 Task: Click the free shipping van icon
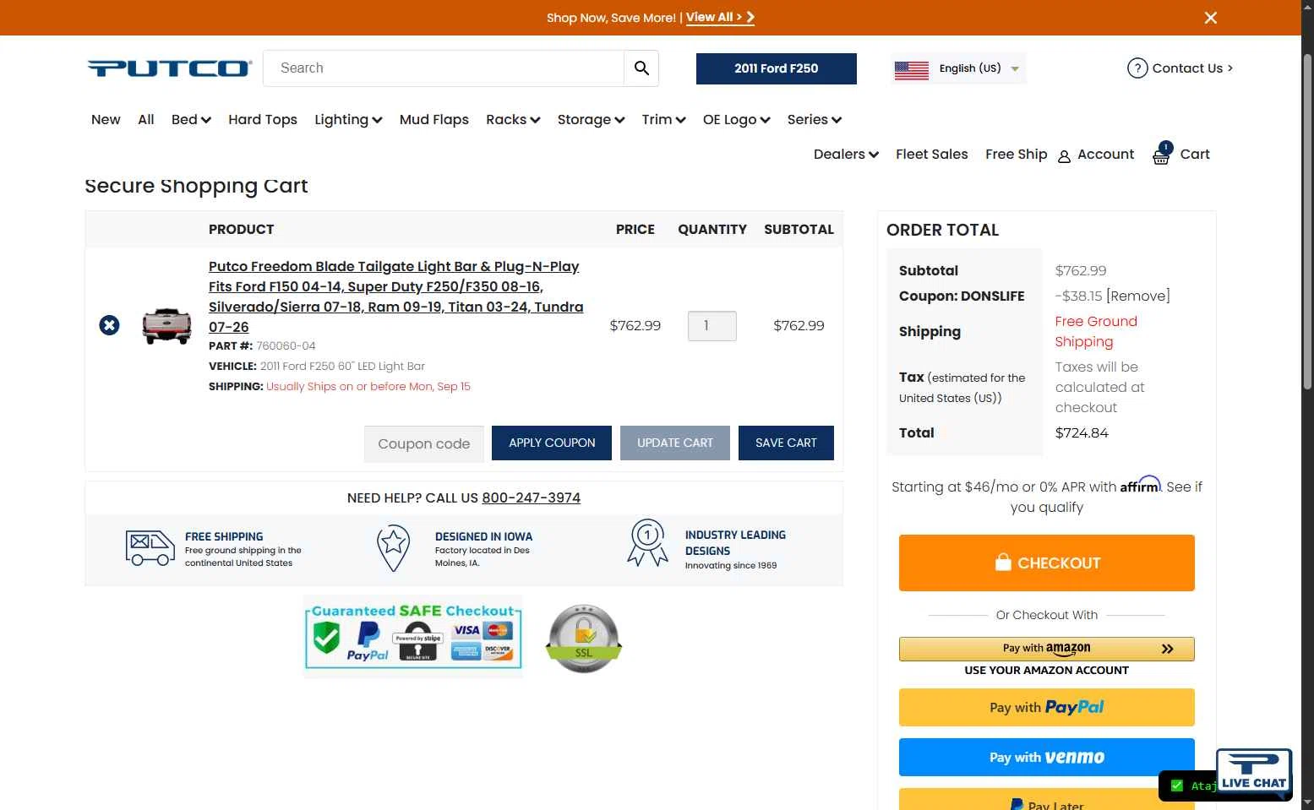[150, 548]
